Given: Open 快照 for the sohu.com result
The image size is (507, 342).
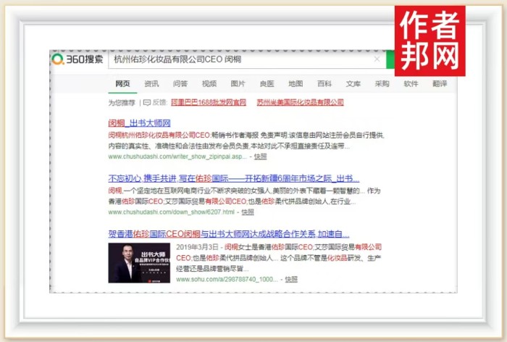Looking at the screenshot, I should (290, 279).
